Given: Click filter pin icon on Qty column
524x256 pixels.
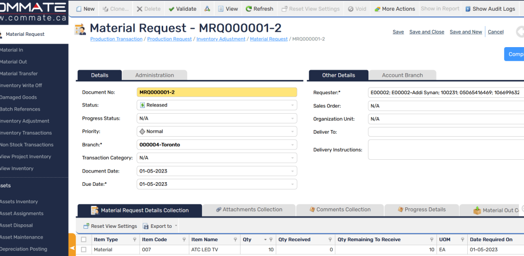Looking at the screenshot, I should pyautogui.click(x=271, y=240).
